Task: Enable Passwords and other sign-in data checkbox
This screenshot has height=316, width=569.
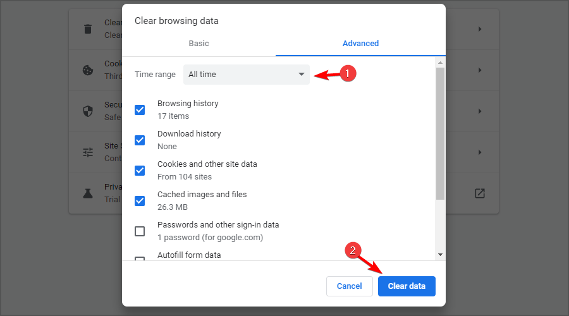Action: pos(140,231)
